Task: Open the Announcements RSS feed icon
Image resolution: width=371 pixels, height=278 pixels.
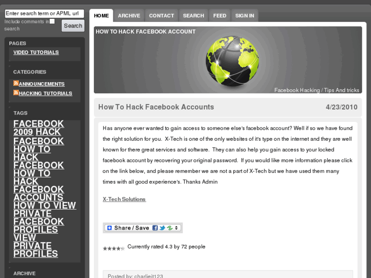Action: point(16,83)
